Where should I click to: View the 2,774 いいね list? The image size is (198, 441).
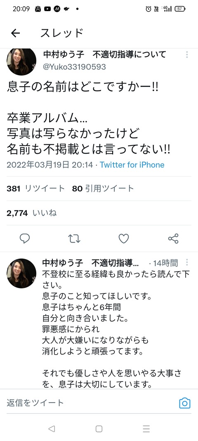pyautogui.click(x=32, y=213)
